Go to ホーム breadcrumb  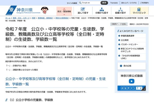(8, 18)
